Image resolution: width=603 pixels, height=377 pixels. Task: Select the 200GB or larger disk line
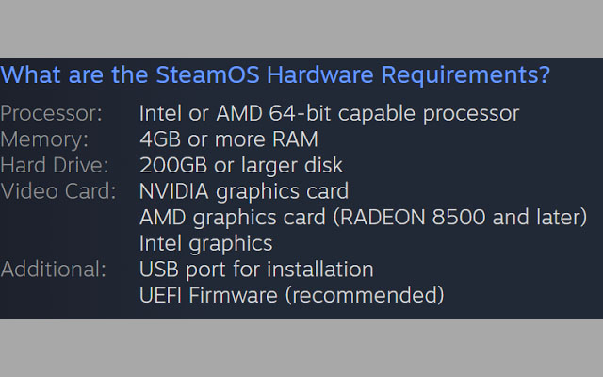click(x=240, y=166)
